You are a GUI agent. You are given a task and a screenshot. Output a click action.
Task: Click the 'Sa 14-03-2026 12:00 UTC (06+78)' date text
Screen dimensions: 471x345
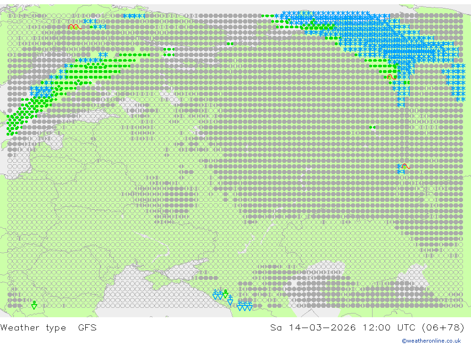point(367,327)
